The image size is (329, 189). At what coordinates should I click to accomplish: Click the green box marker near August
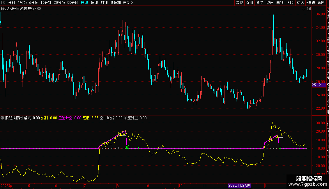(x=128, y=147)
